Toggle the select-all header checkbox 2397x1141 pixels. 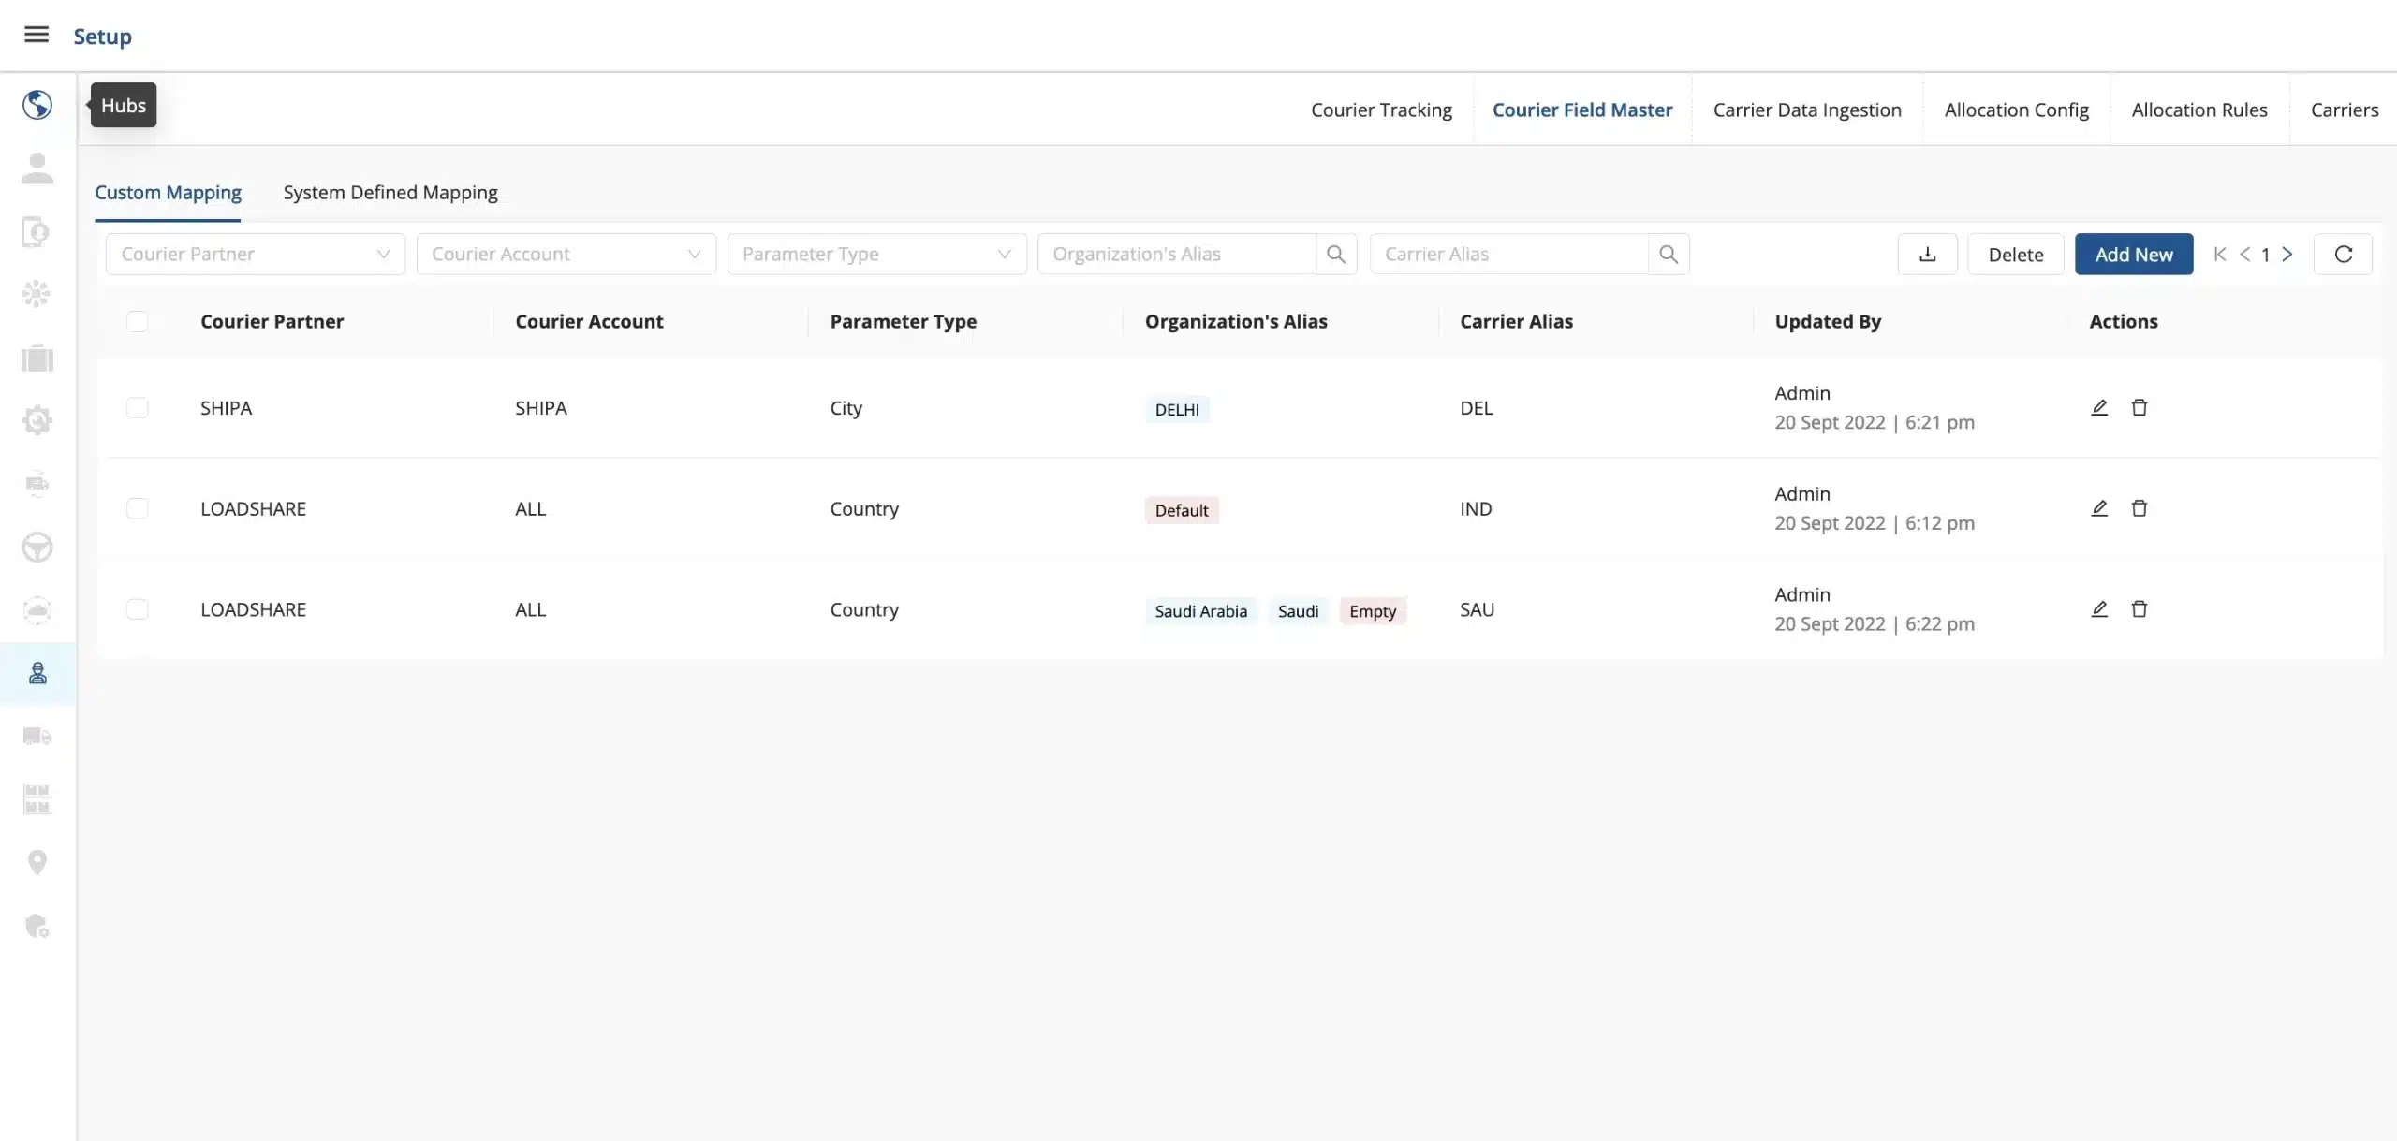pos(138,321)
